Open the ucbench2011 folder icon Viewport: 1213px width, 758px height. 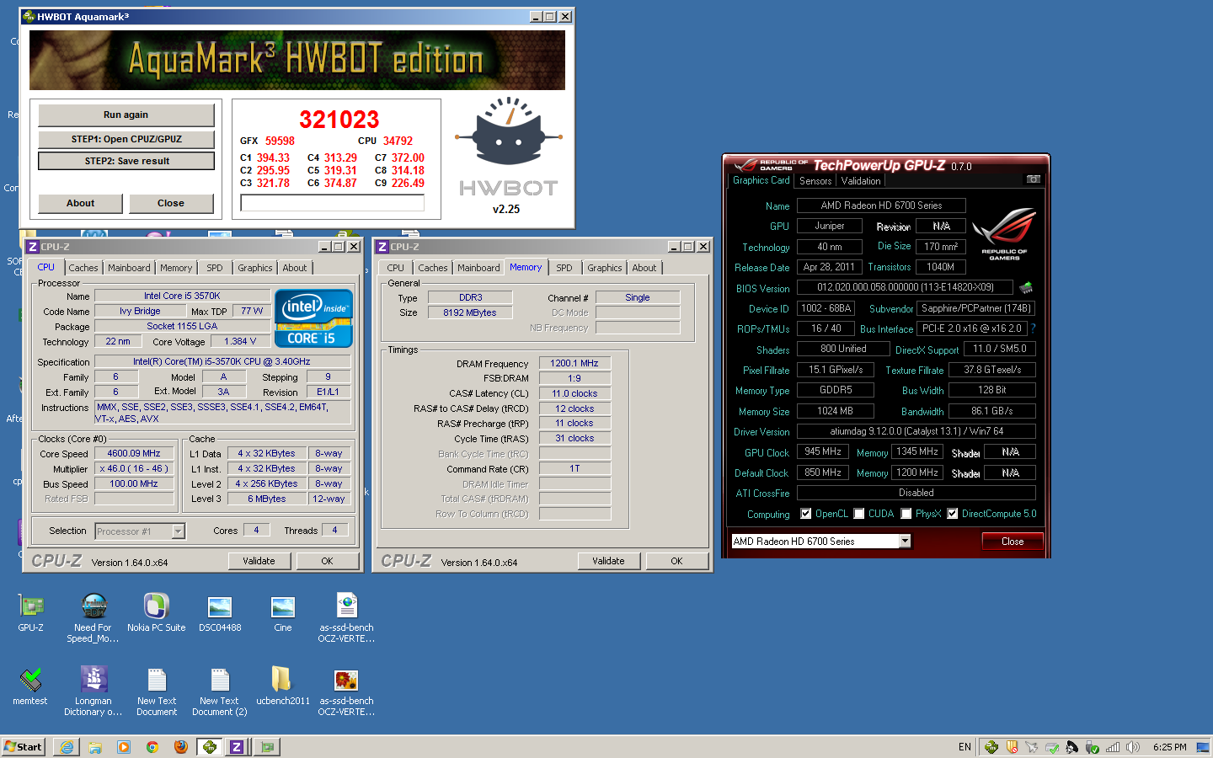(283, 686)
